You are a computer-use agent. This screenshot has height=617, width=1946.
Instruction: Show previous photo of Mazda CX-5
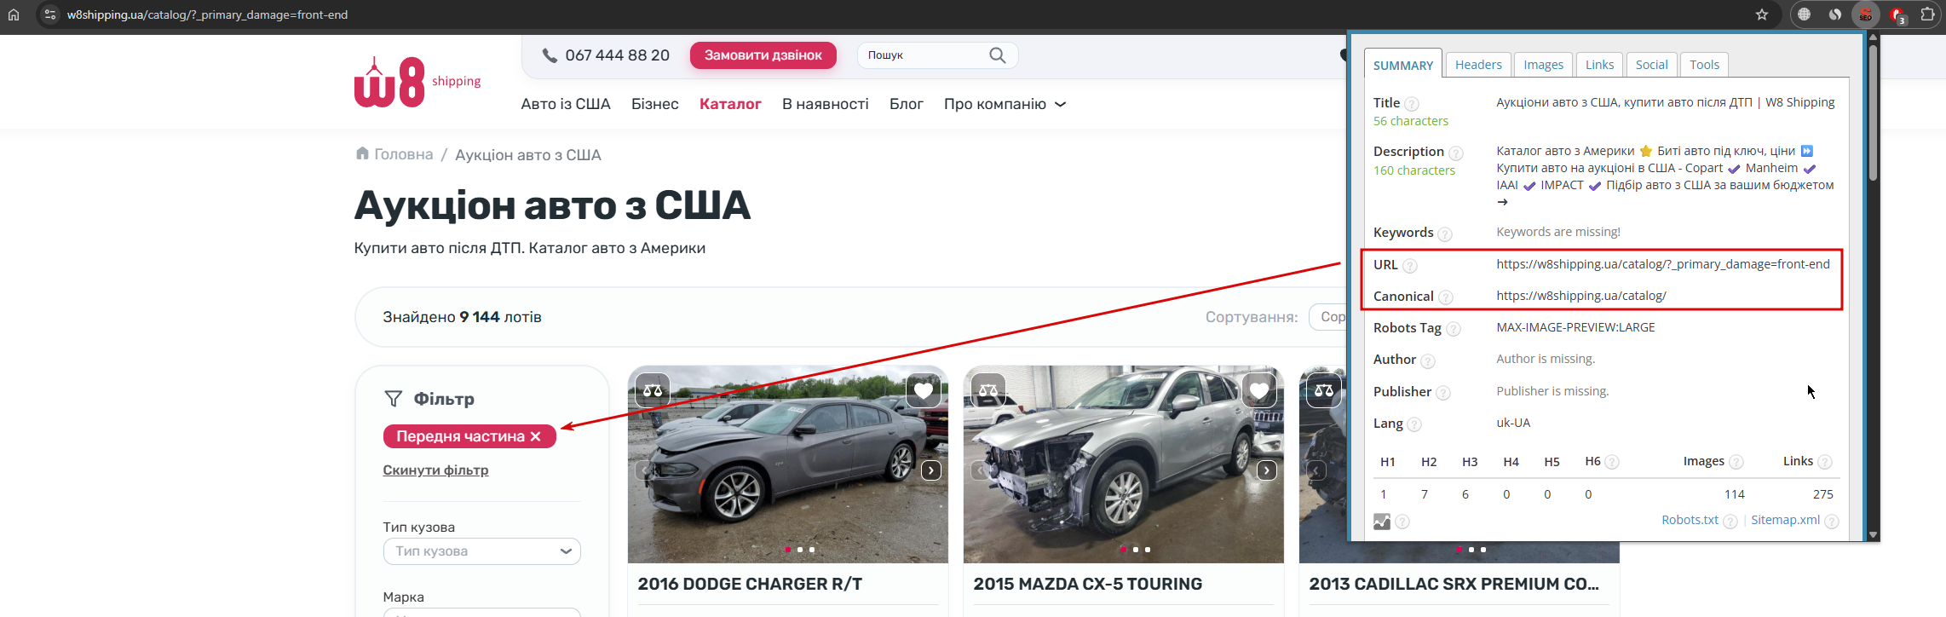pos(981,470)
